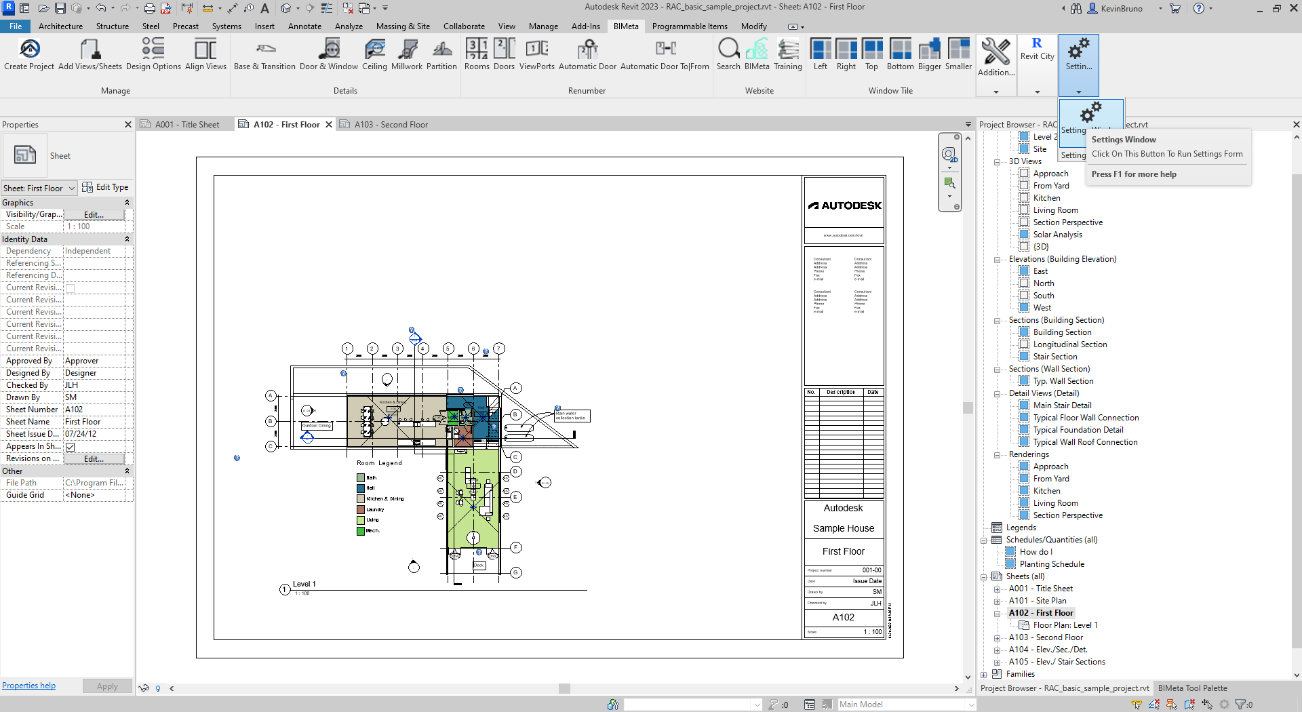Open the KevinBruno account menu
The height and width of the screenshot is (712, 1302).
point(1122,9)
